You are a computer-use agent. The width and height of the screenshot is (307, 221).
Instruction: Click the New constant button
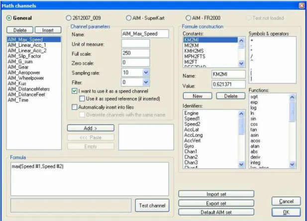click(198, 96)
